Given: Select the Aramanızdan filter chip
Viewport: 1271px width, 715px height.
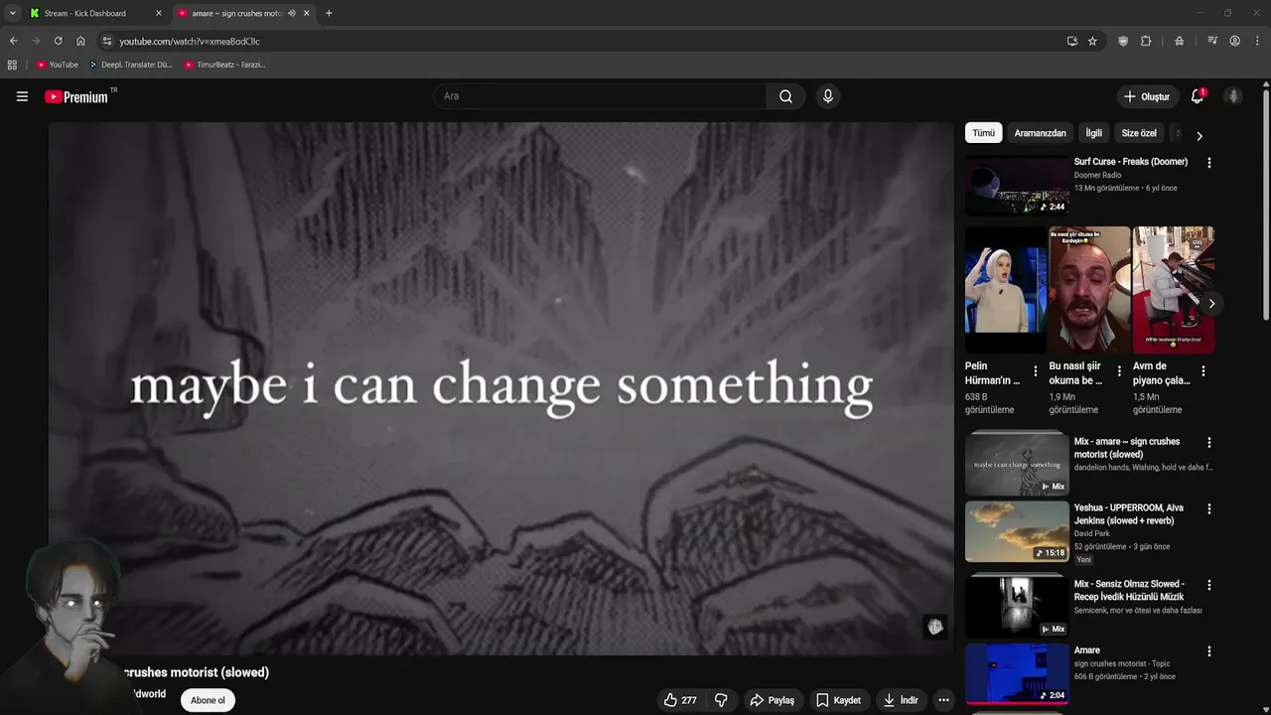Looking at the screenshot, I should (x=1040, y=133).
